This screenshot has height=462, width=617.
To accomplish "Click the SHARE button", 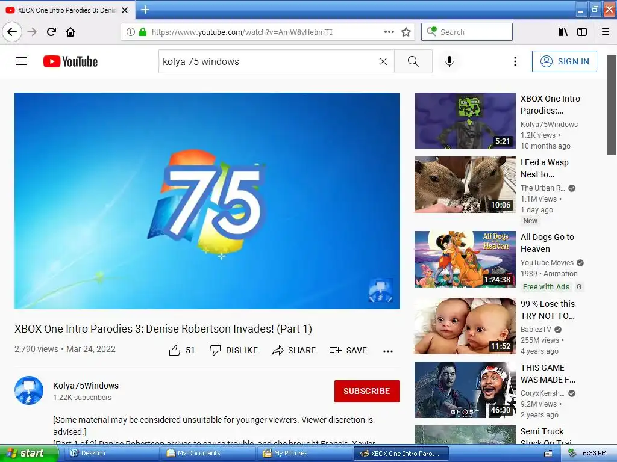I will click(x=293, y=350).
